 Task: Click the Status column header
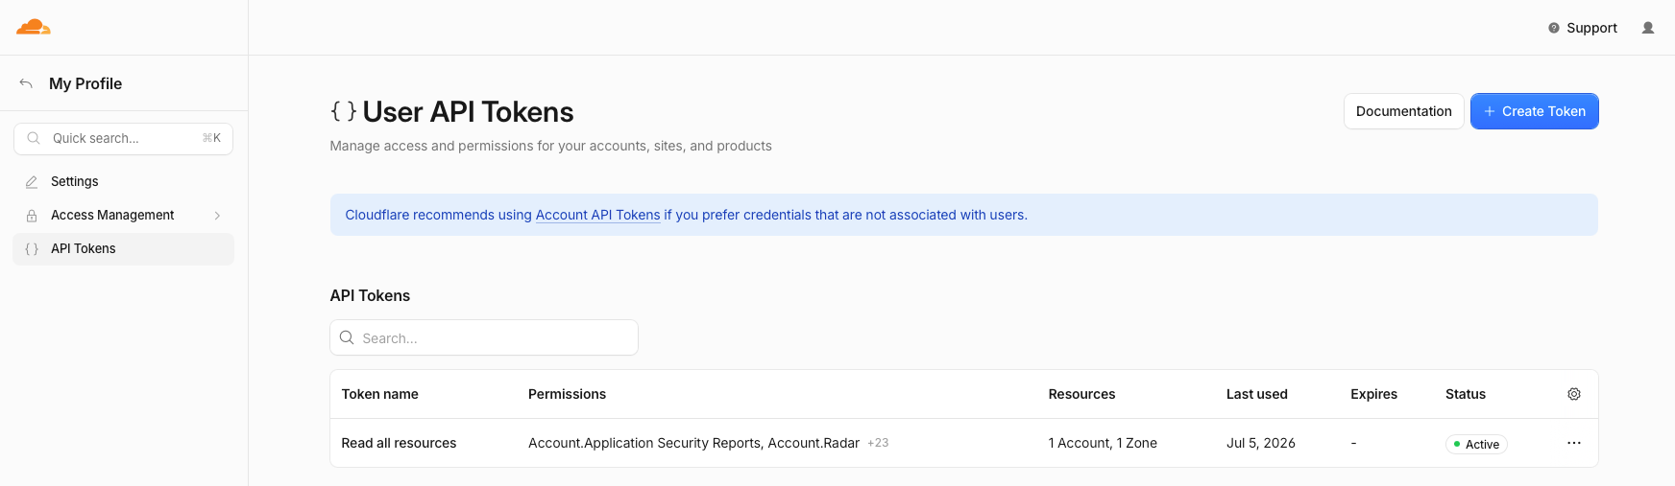pos(1465,394)
